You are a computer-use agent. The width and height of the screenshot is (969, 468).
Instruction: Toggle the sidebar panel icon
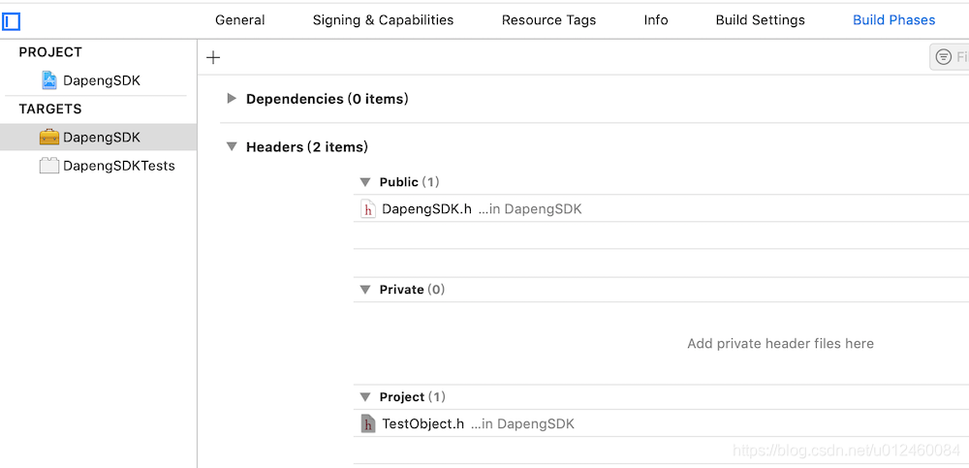pyautogui.click(x=12, y=20)
